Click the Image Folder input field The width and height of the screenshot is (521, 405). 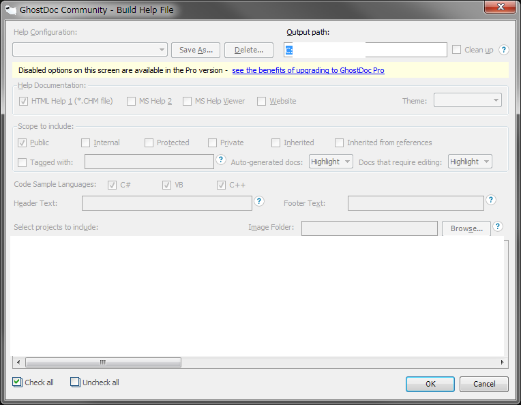click(x=370, y=228)
